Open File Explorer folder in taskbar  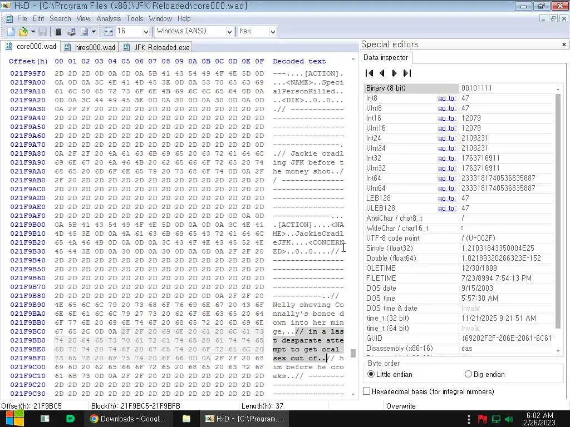click(x=186, y=419)
